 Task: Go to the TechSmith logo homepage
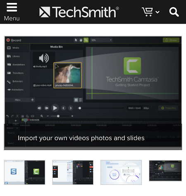click(79, 12)
